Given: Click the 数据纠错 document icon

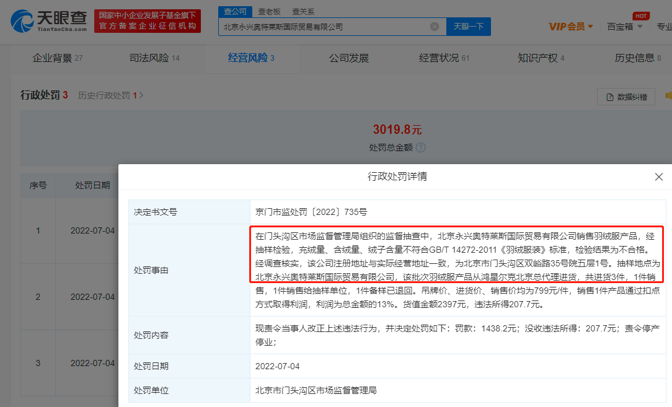Looking at the screenshot, I should coord(610,97).
